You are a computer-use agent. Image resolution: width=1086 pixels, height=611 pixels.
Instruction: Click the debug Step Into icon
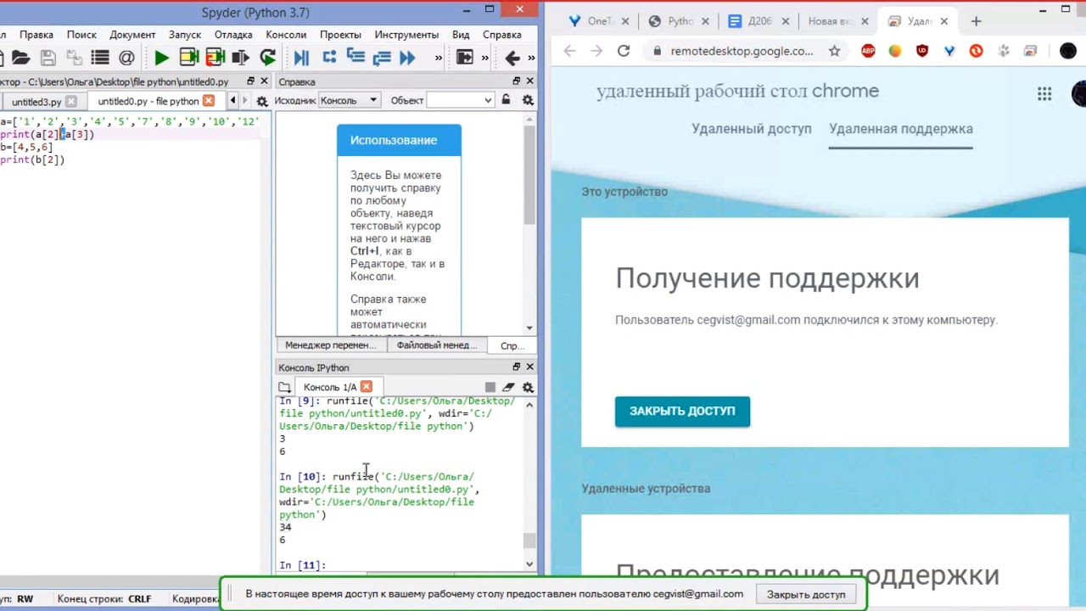click(x=355, y=58)
